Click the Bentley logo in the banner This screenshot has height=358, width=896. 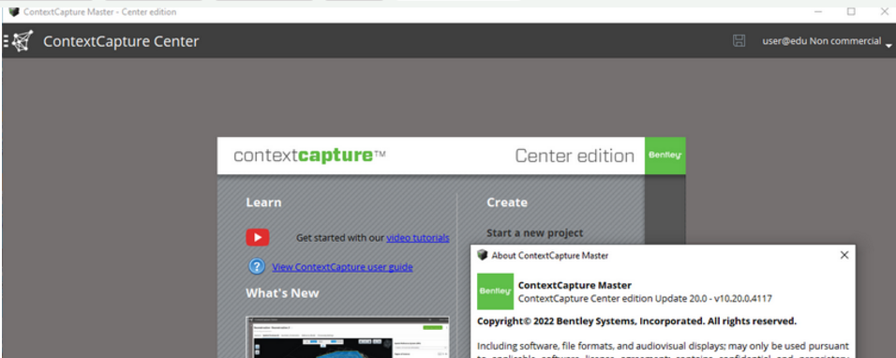point(665,156)
